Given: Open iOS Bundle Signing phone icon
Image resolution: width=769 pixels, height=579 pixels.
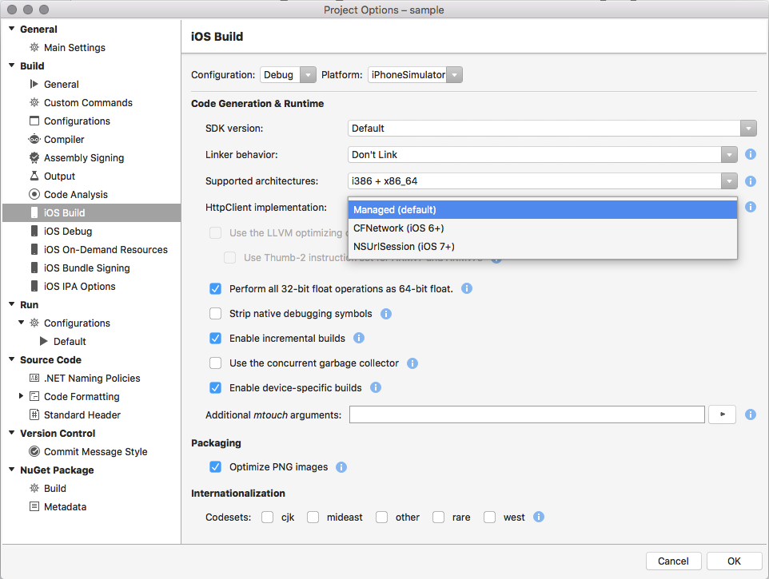Looking at the screenshot, I should [34, 268].
